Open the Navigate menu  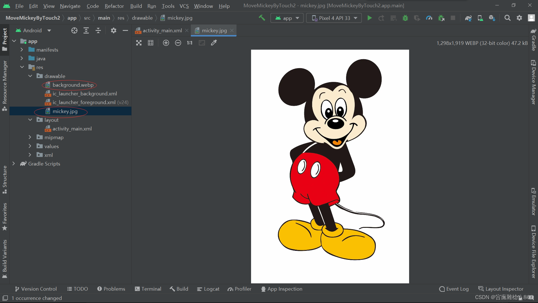pyautogui.click(x=70, y=6)
